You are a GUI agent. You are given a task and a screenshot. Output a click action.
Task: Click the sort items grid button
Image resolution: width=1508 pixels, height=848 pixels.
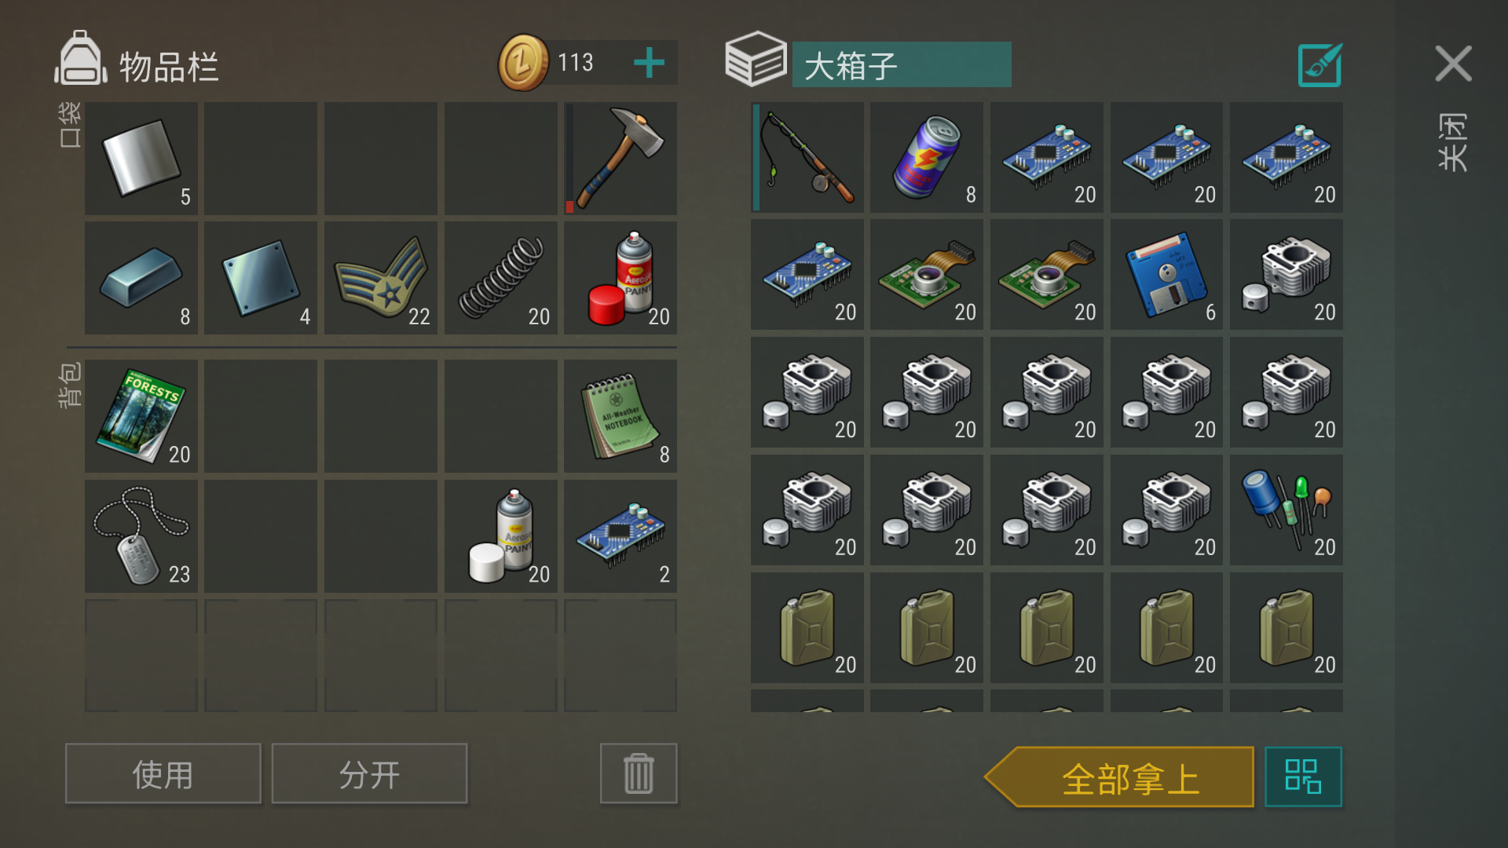tap(1304, 777)
